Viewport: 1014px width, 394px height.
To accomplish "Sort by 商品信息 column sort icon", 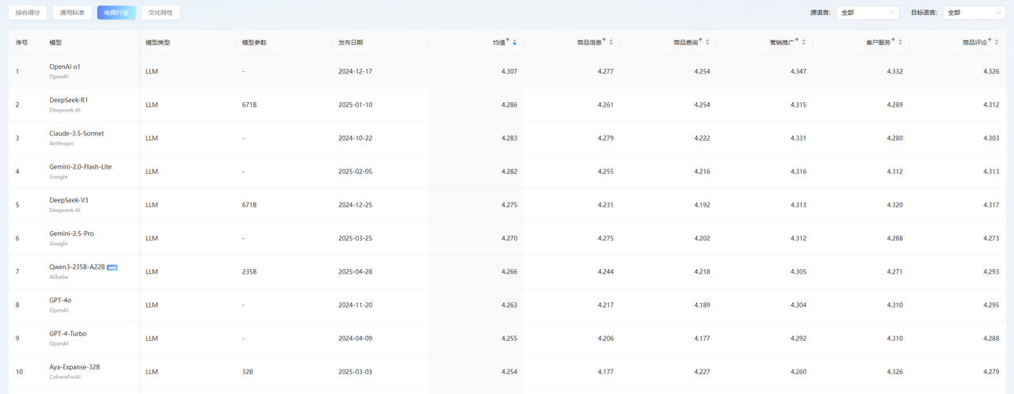I will coord(611,42).
